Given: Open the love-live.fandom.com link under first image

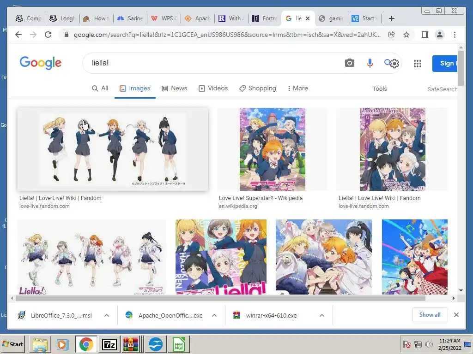Looking at the screenshot, I should coord(44,206).
